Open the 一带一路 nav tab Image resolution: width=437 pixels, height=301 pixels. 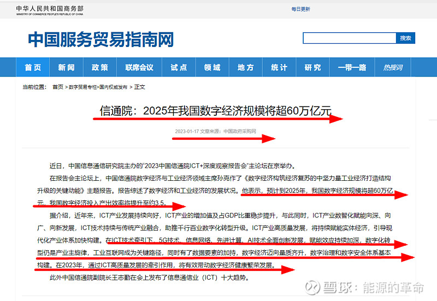click(352, 67)
